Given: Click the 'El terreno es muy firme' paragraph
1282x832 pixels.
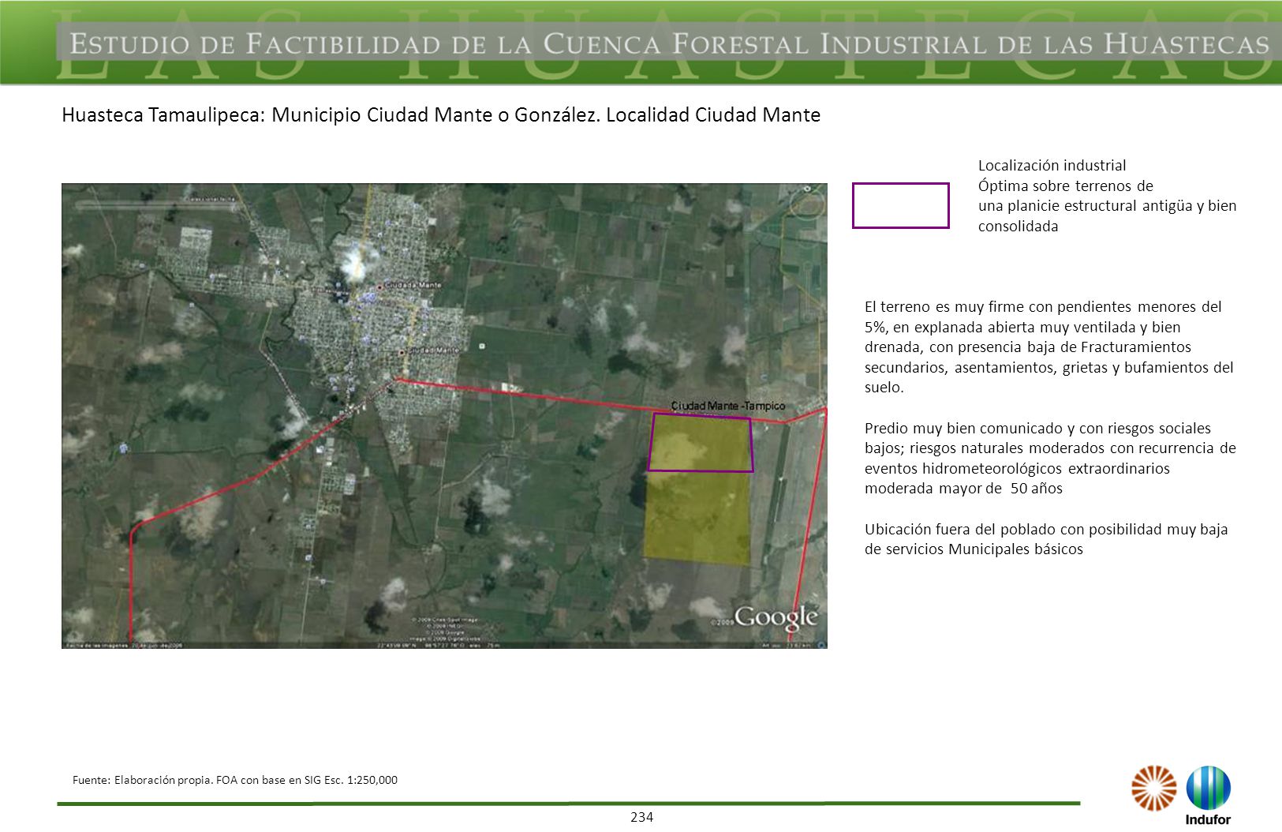Looking at the screenshot, I should pos(1048,347).
